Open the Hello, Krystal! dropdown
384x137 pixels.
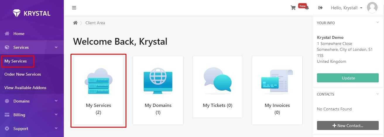coord(347,8)
